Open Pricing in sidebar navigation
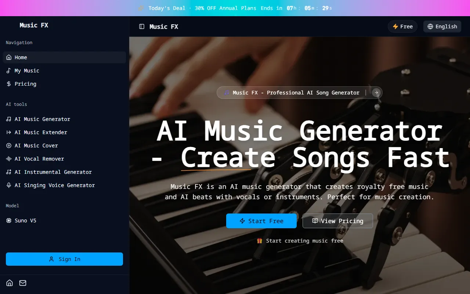The height and width of the screenshot is (294, 470). [x=64, y=84]
